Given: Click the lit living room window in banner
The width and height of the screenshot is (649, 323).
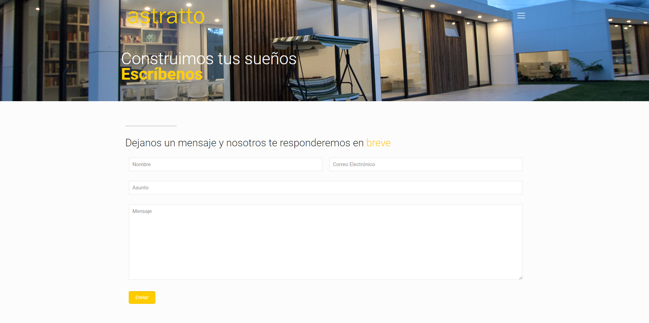Looking at the screenshot, I should tap(543, 65).
